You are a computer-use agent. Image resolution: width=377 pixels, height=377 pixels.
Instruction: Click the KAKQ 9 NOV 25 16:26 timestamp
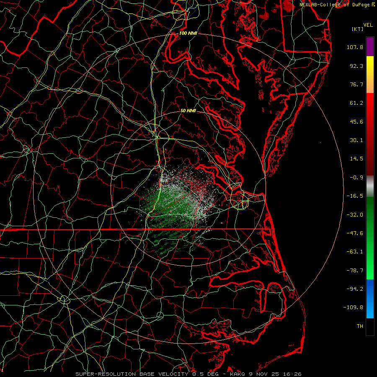(x=266, y=374)
